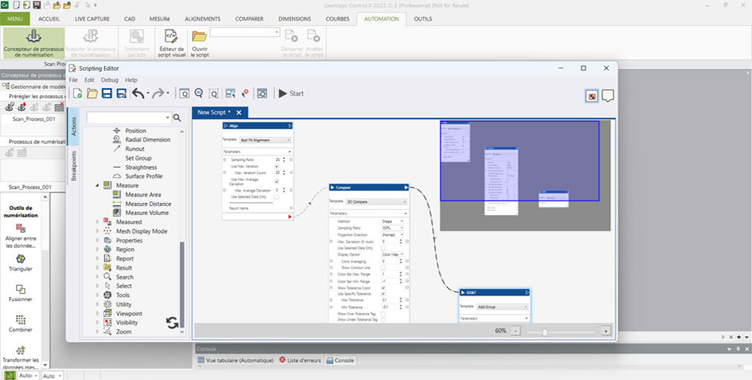Image resolution: width=752 pixels, height=380 pixels.
Task: Click Concepteur de processus de numérisation
Action: 33,43
